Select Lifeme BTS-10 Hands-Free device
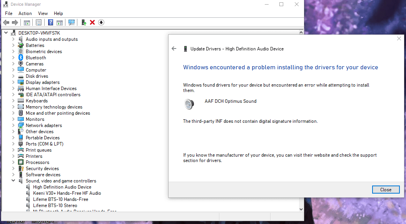 coord(60,199)
